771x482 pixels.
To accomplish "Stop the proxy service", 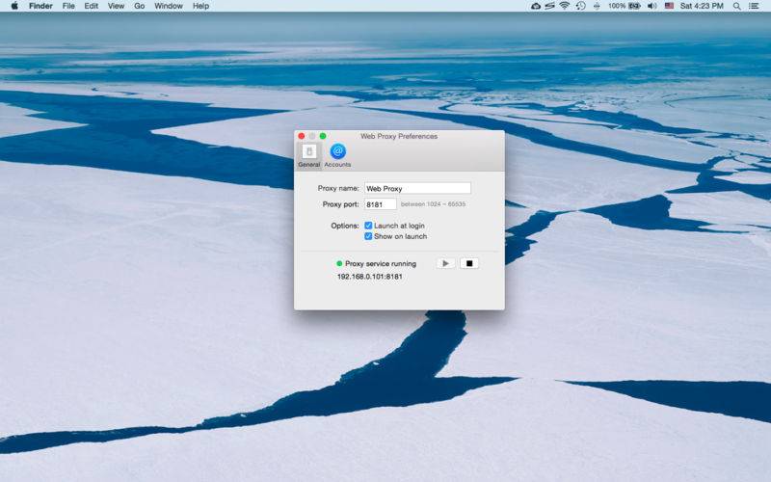I will (468, 263).
